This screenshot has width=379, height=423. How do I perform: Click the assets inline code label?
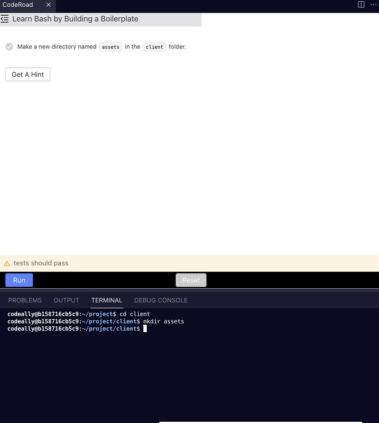coord(111,47)
